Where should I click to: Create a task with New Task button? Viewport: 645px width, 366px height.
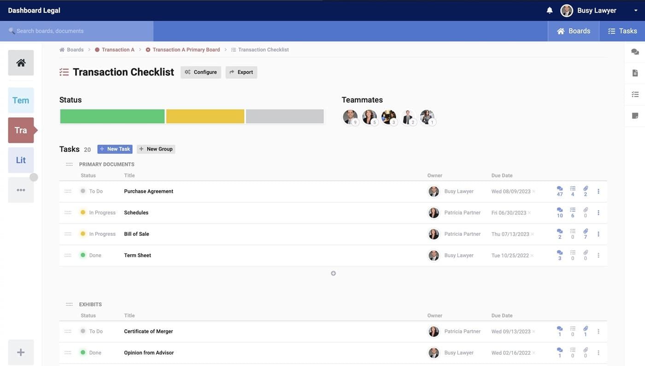114,149
